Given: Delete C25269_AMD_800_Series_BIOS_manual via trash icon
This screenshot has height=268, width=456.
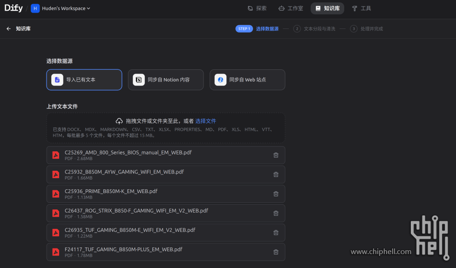Looking at the screenshot, I should [x=276, y=155].
